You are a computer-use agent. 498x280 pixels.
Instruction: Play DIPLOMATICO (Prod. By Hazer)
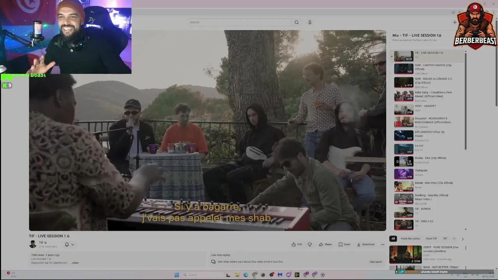428,135
